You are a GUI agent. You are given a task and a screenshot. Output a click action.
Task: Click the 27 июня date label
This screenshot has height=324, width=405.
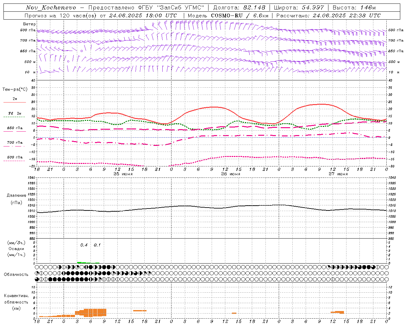(338, 174)
